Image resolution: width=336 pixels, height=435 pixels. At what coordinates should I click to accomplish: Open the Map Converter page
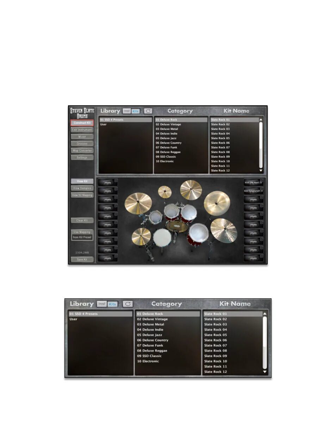[x=82, y=150]
